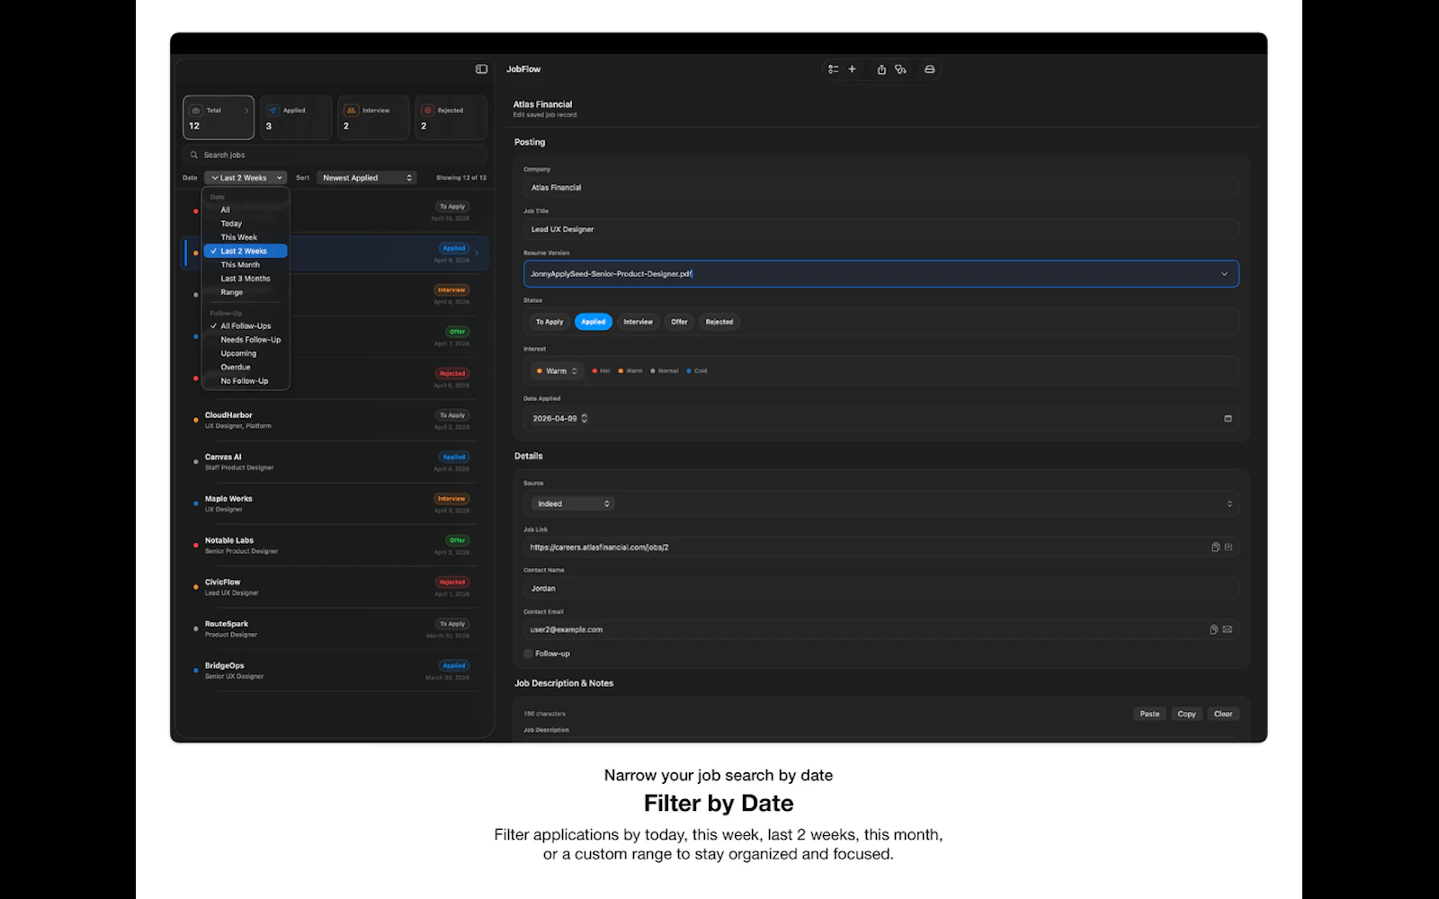Click the Paste button
The image size is (1439, 899).
(1149, 714)
